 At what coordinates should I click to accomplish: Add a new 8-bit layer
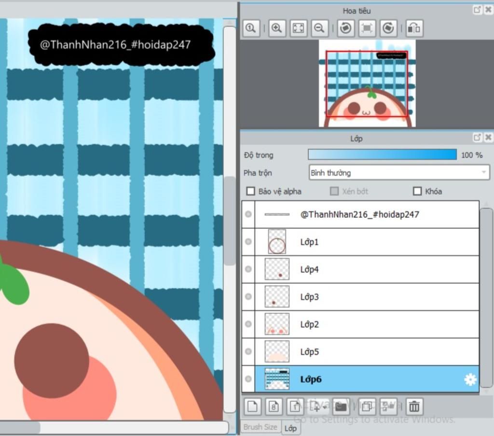(x=274, y=407)
